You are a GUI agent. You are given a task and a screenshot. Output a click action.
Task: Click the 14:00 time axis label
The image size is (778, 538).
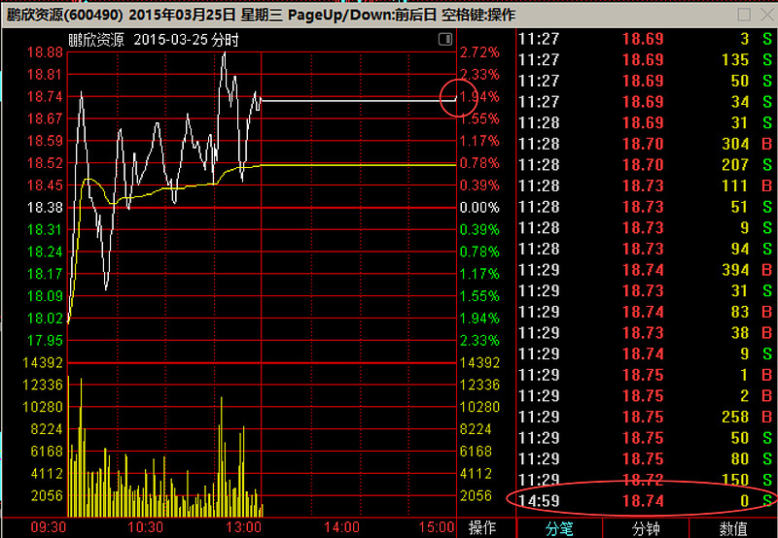(x=342, y=526)
